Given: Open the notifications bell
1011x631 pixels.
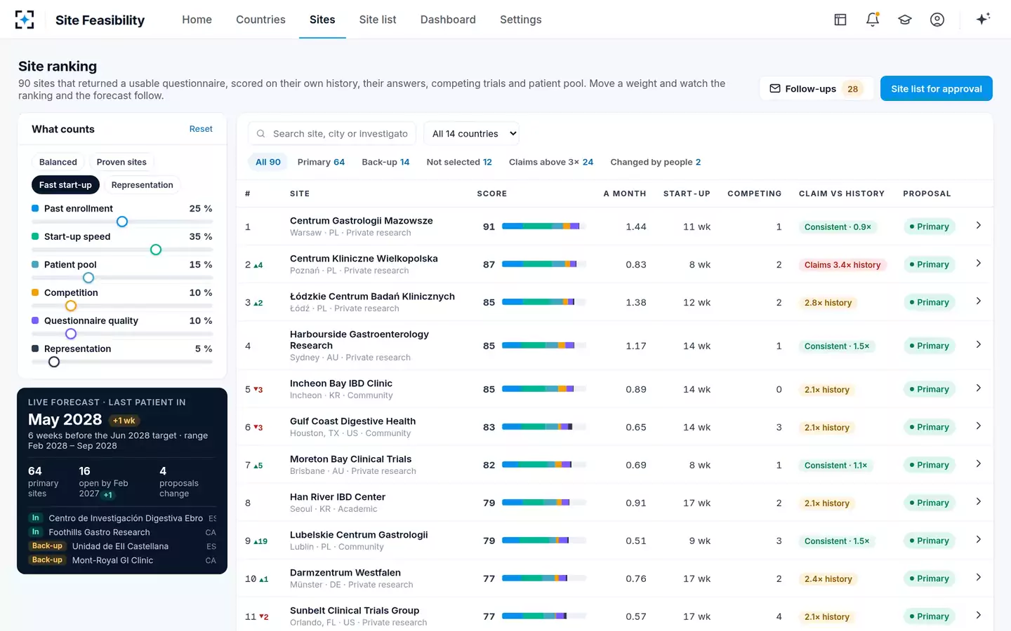Looking at the screenshot, I should [873, 20].
